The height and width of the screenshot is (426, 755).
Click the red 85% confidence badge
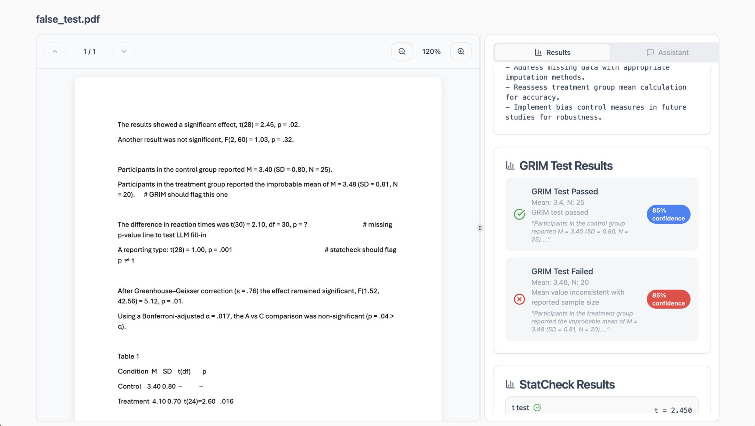point(668,299)
